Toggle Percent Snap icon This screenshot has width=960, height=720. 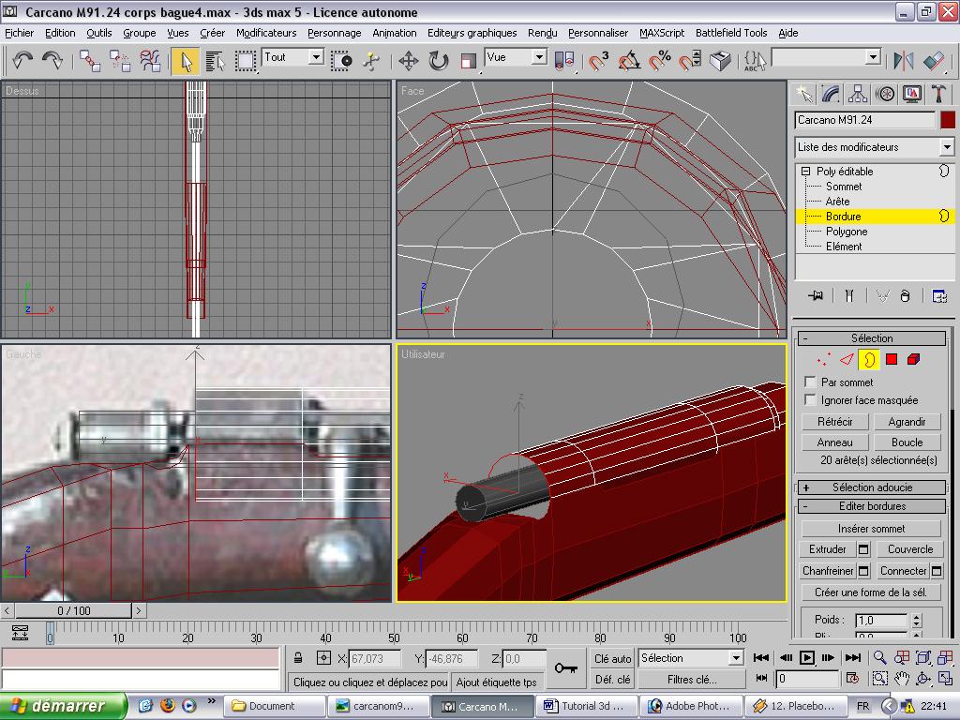click(x=659, y=61)
